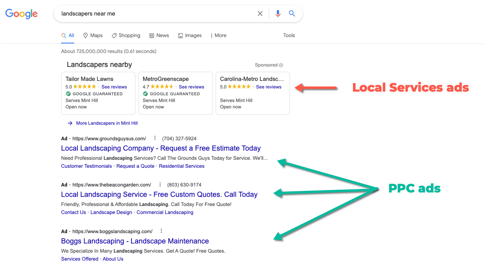484x269 pixels.
Task: Open three-dot menu for thebeacongarden.com ad
Action: [160, 185]
